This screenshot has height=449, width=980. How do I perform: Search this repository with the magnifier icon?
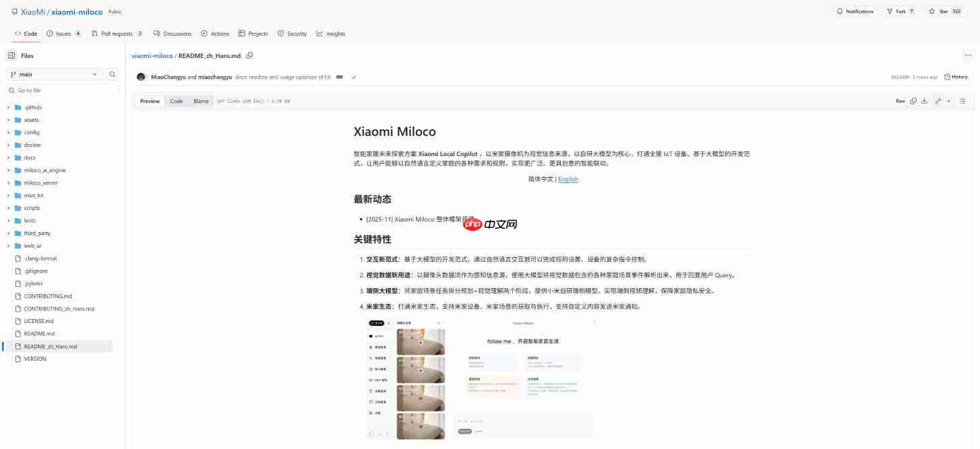click(112, 74)
